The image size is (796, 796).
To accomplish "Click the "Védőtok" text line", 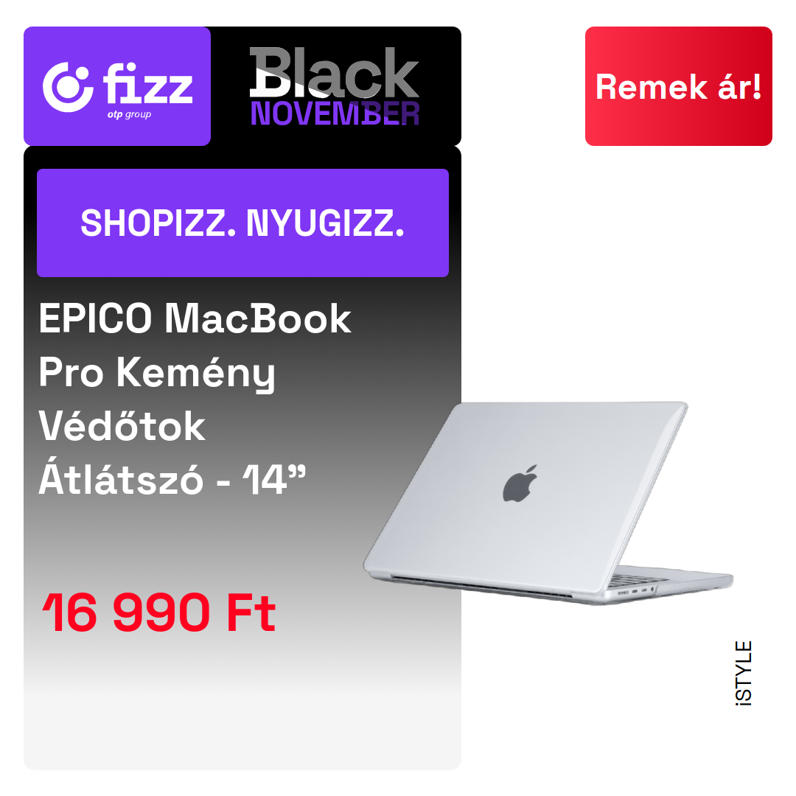I will pyautogui.click(x=122, y=425).
